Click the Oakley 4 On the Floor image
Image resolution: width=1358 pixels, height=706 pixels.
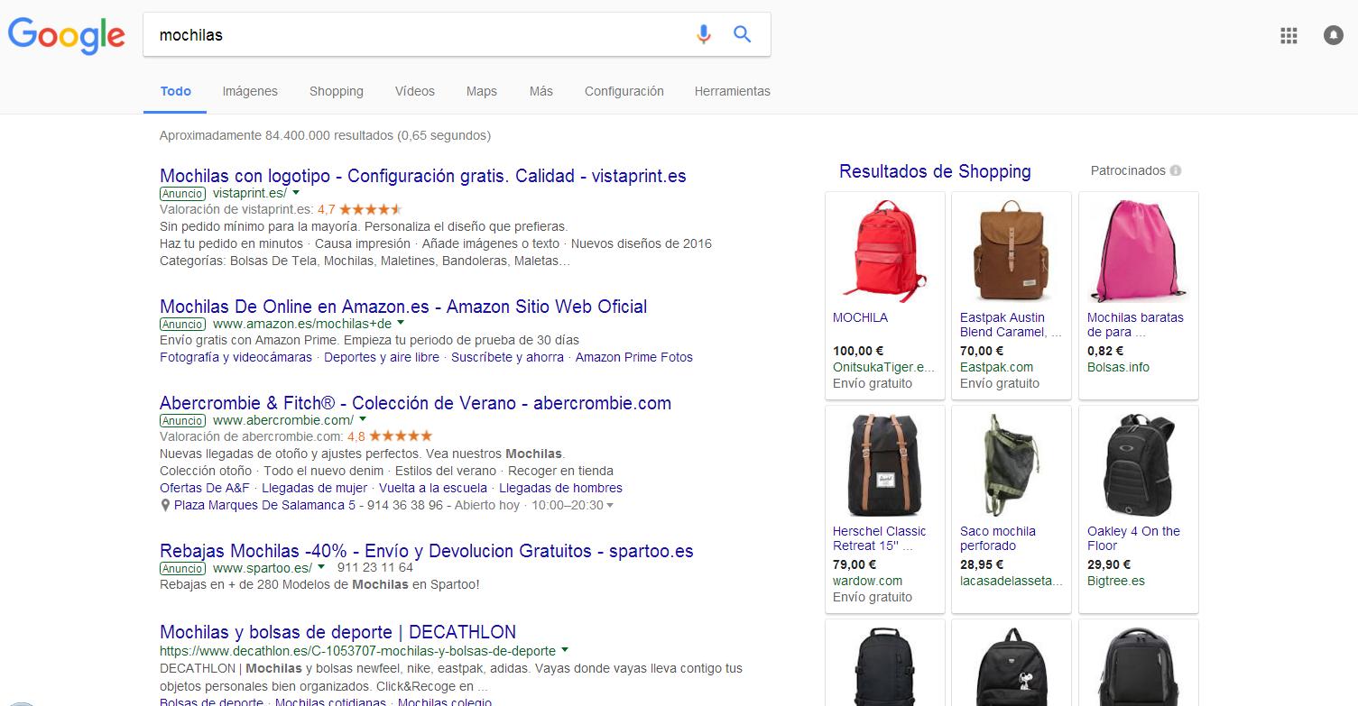pyautogui.click(x=1139, y=465)
